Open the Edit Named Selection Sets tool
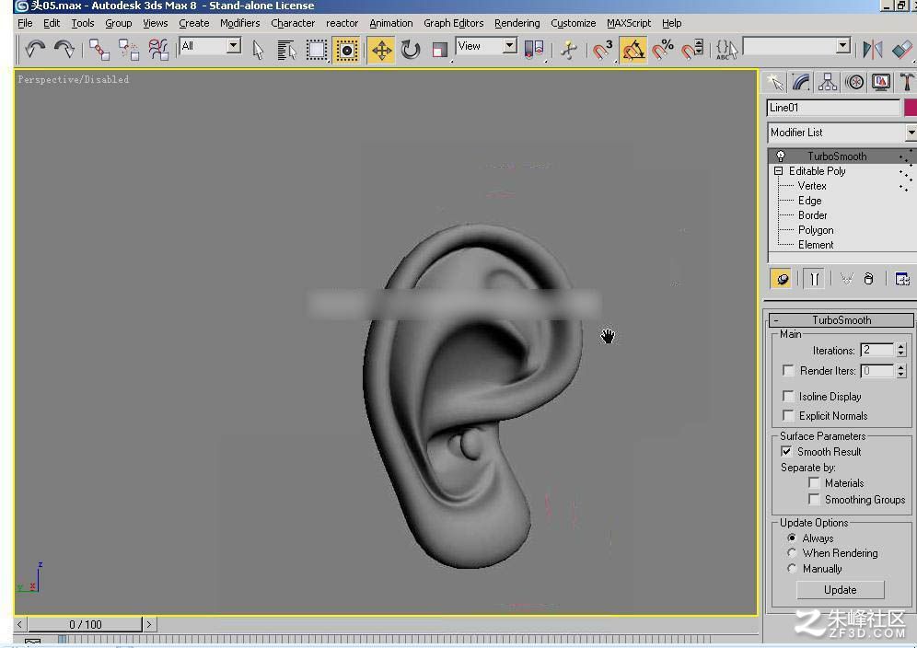This screenshot has height=648, width=917. pyautogui.click(x=727, y=49)
